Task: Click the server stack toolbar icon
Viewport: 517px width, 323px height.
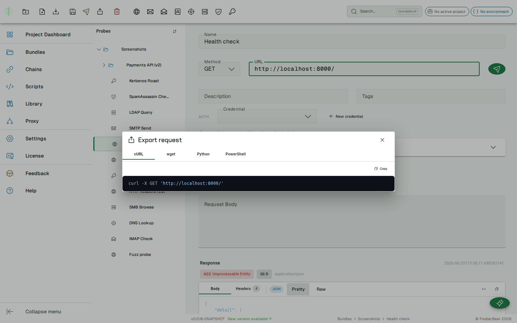Action: click(205, 11)
